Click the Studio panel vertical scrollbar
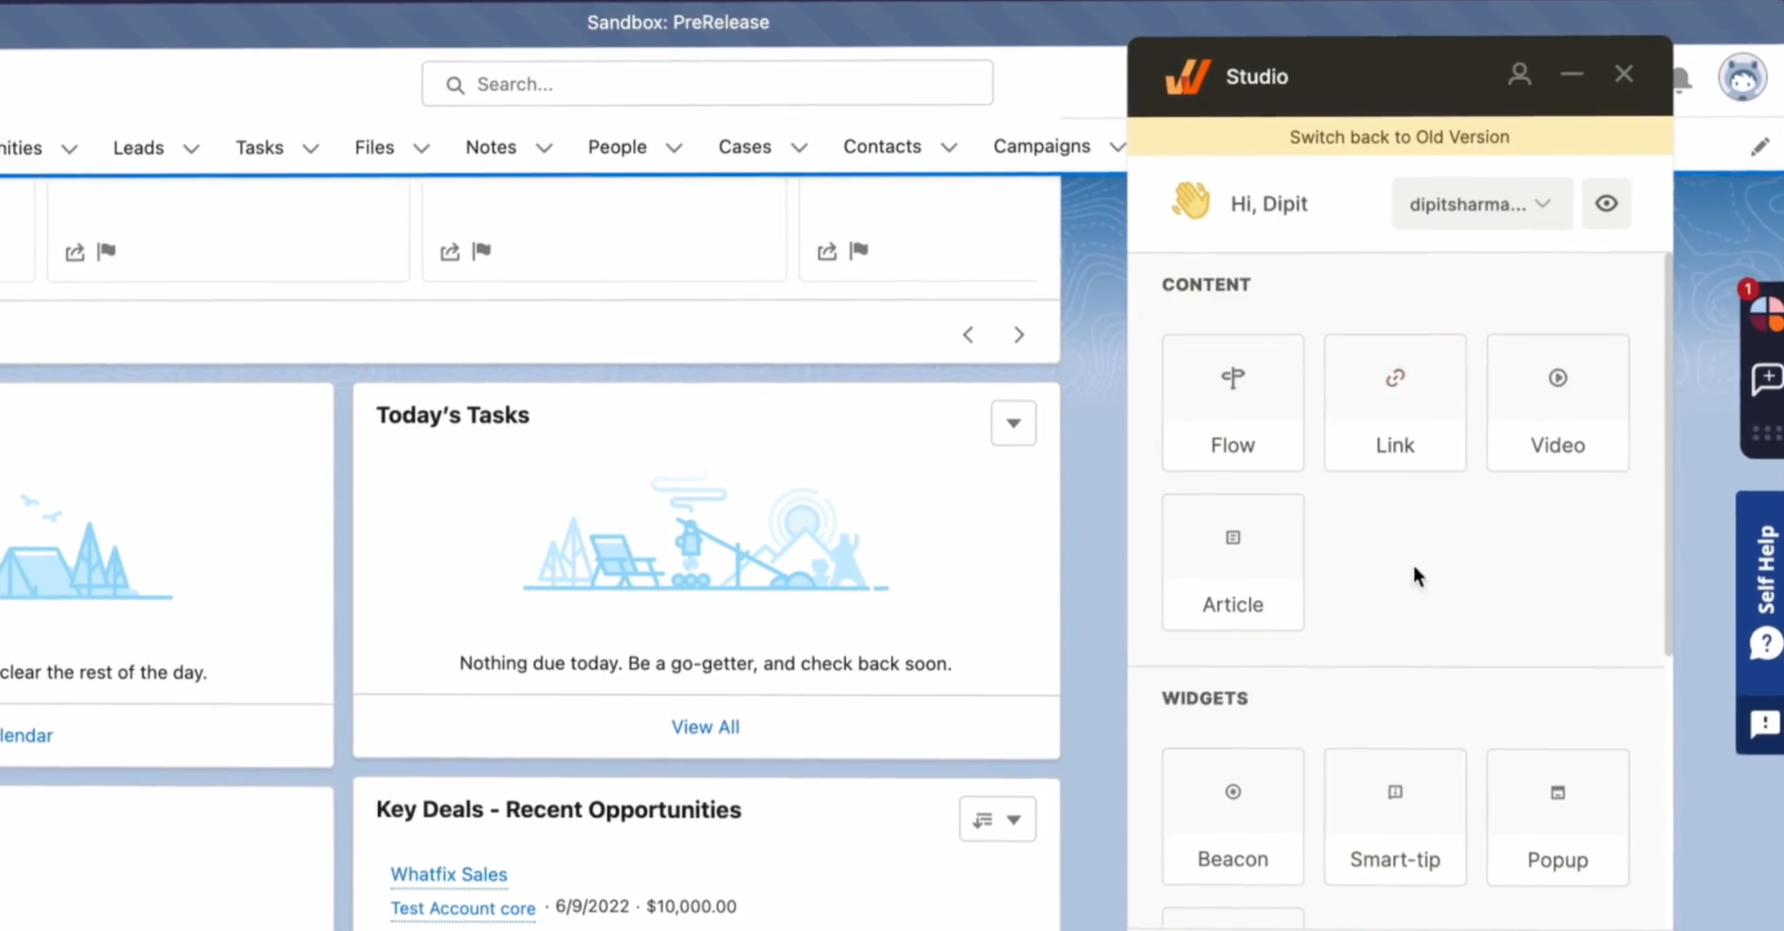Image resolution: width=1784 pixels, height=931 pixels. (1667, 455)
